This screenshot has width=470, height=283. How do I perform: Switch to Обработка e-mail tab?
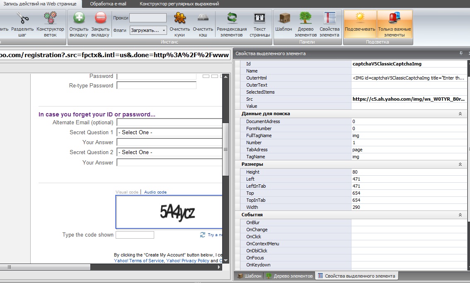(x=108, y=4)
